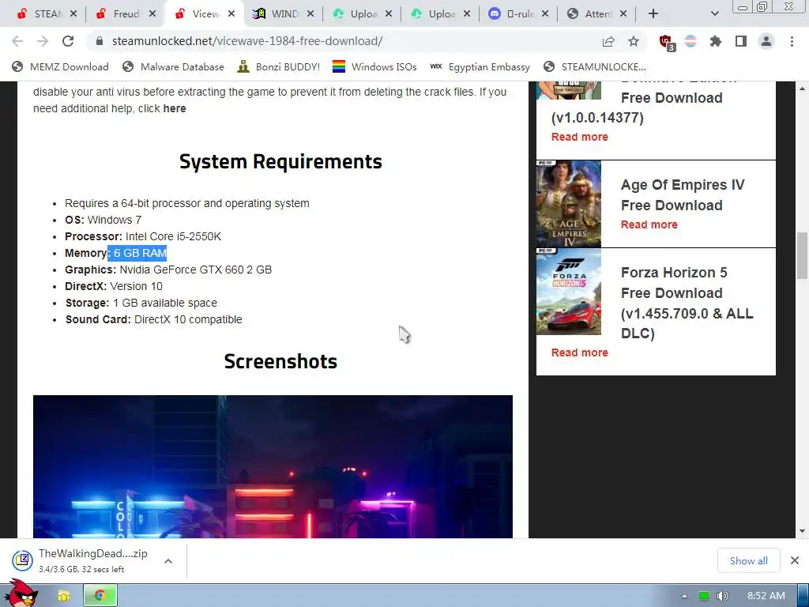Open a new tab with the plus button

653,14
